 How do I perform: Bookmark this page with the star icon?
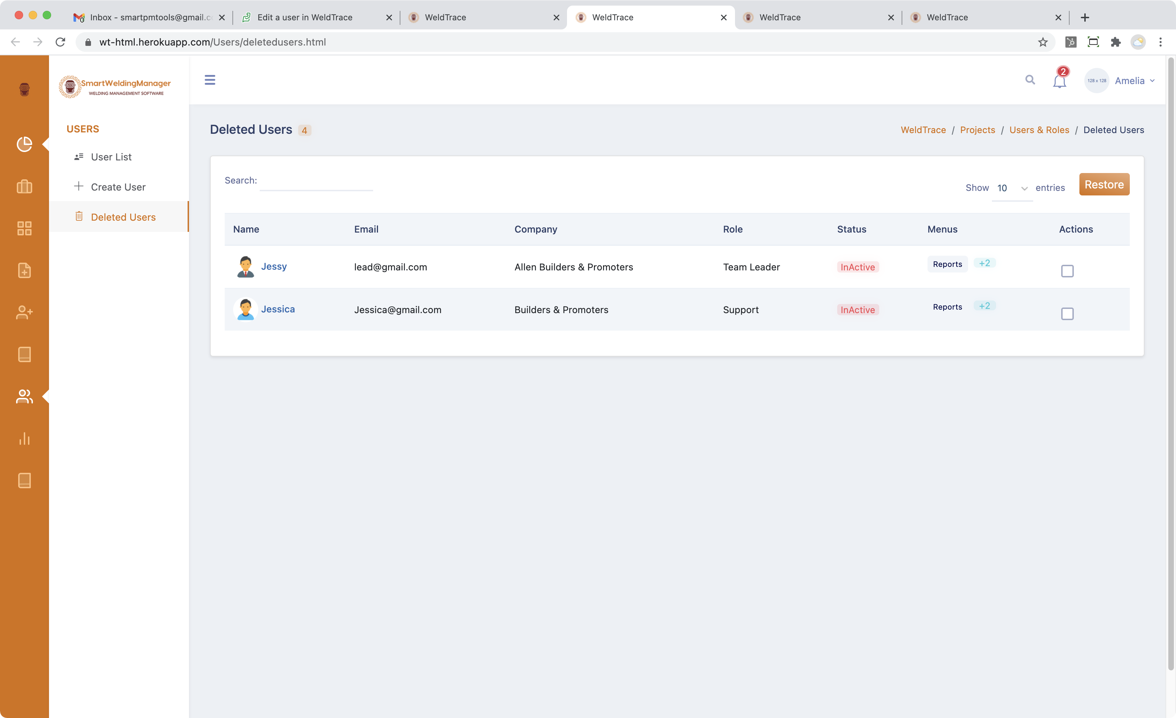[1043, 42]
